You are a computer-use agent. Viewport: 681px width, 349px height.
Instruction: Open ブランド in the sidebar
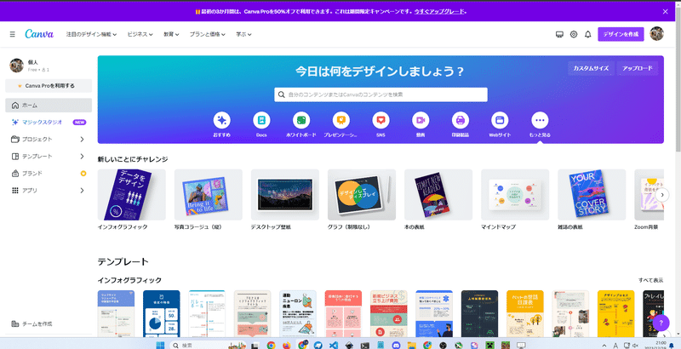click(49, 173)
